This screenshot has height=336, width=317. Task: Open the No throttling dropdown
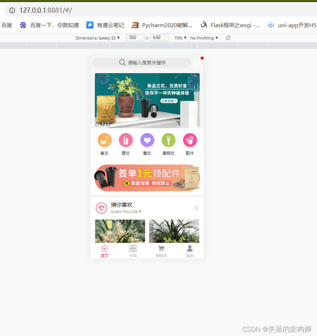[x=204, y=38]
